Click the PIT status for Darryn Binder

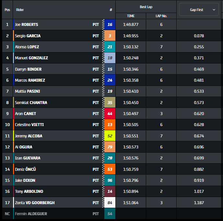pyautogui.click(x=96, y=69)
